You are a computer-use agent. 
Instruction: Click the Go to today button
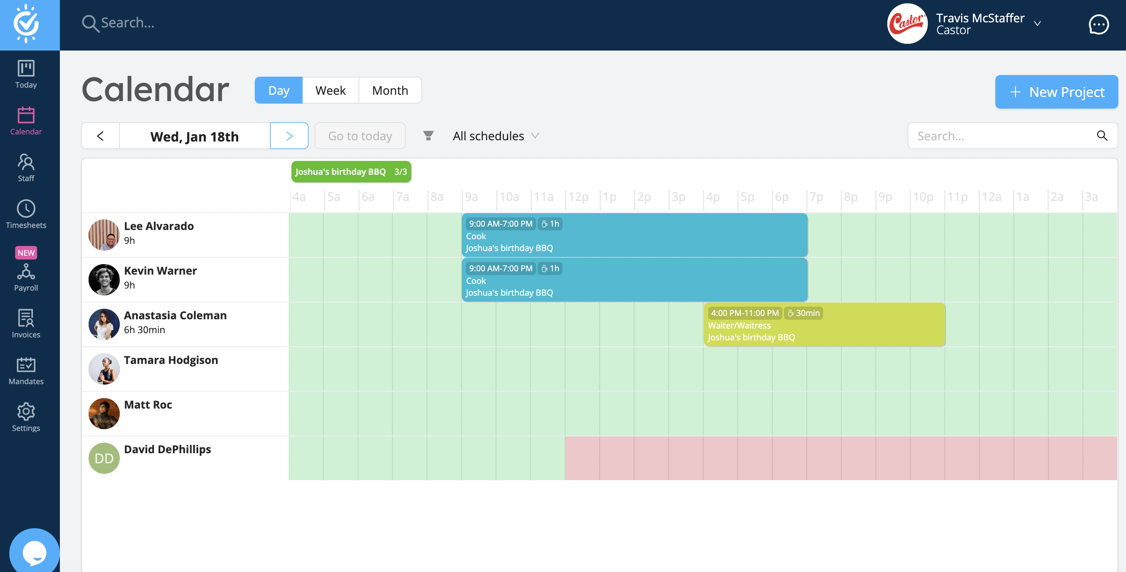coord(360,136)
